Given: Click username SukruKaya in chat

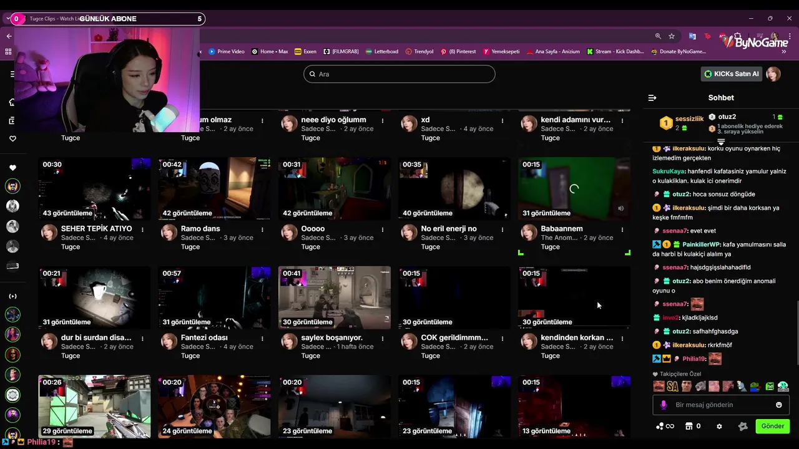Looking at the screenshot, I should (669, 171).
